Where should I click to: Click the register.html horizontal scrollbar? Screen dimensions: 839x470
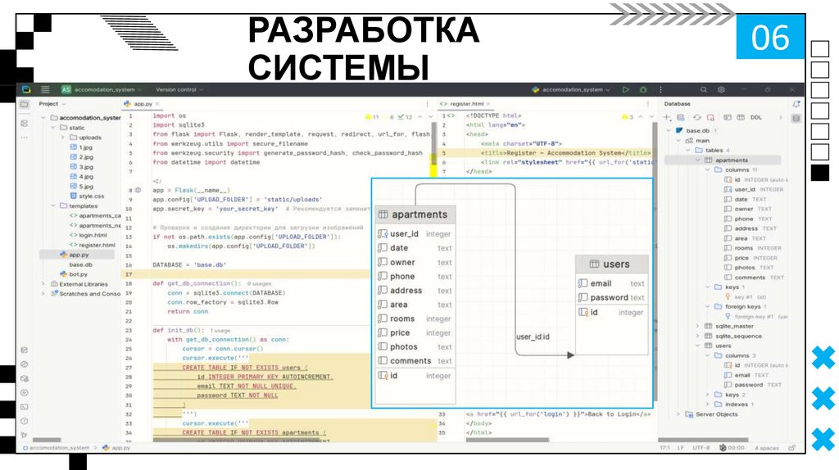coord(507,440)
